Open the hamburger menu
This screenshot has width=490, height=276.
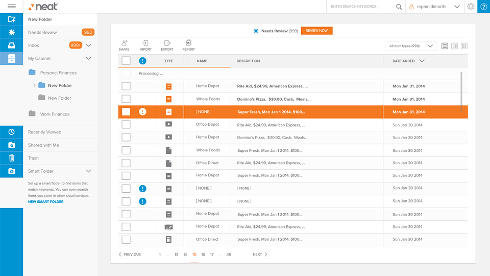click(x=12, y=6)
